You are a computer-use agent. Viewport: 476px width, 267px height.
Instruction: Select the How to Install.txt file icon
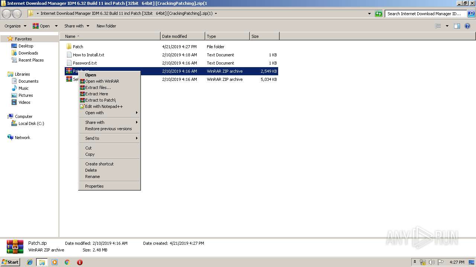[69, 55]
